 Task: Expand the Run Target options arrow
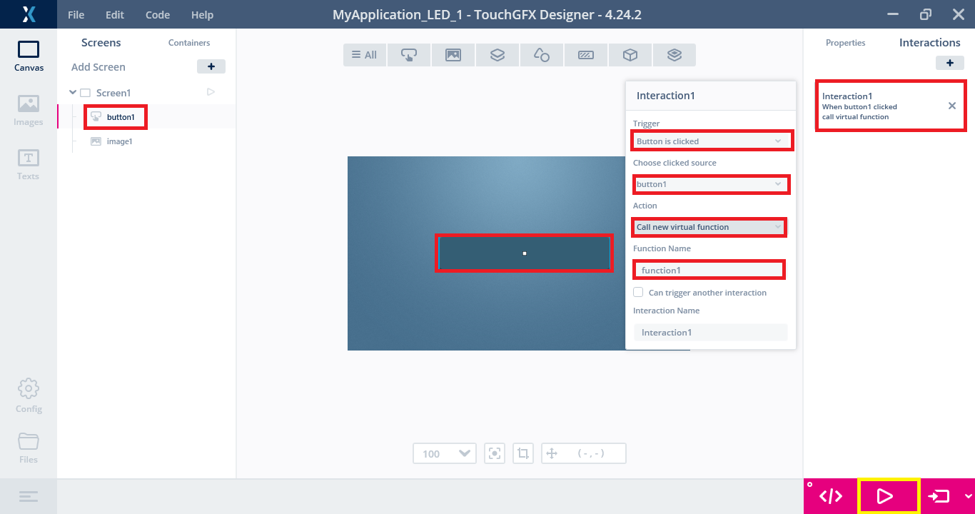tap(968, 496)
